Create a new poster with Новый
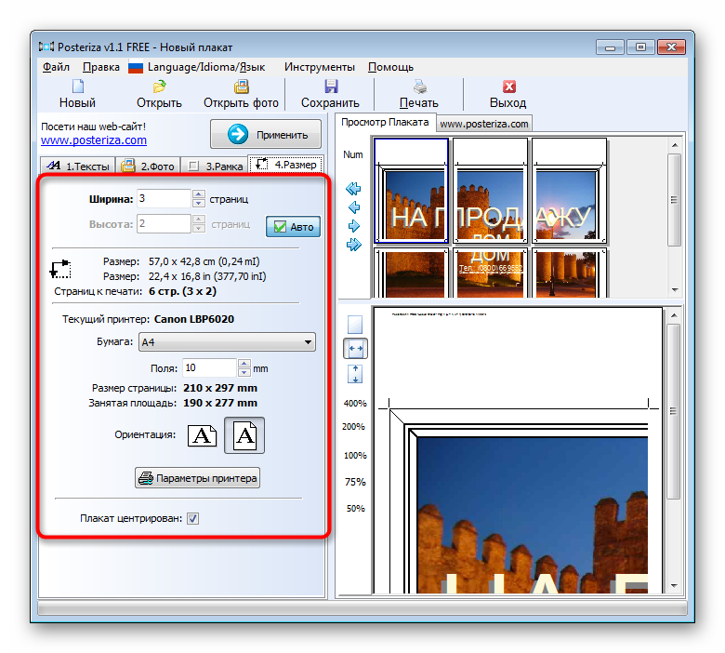The height and width of the screenshot is (653, 725). [x=78, y=94]
